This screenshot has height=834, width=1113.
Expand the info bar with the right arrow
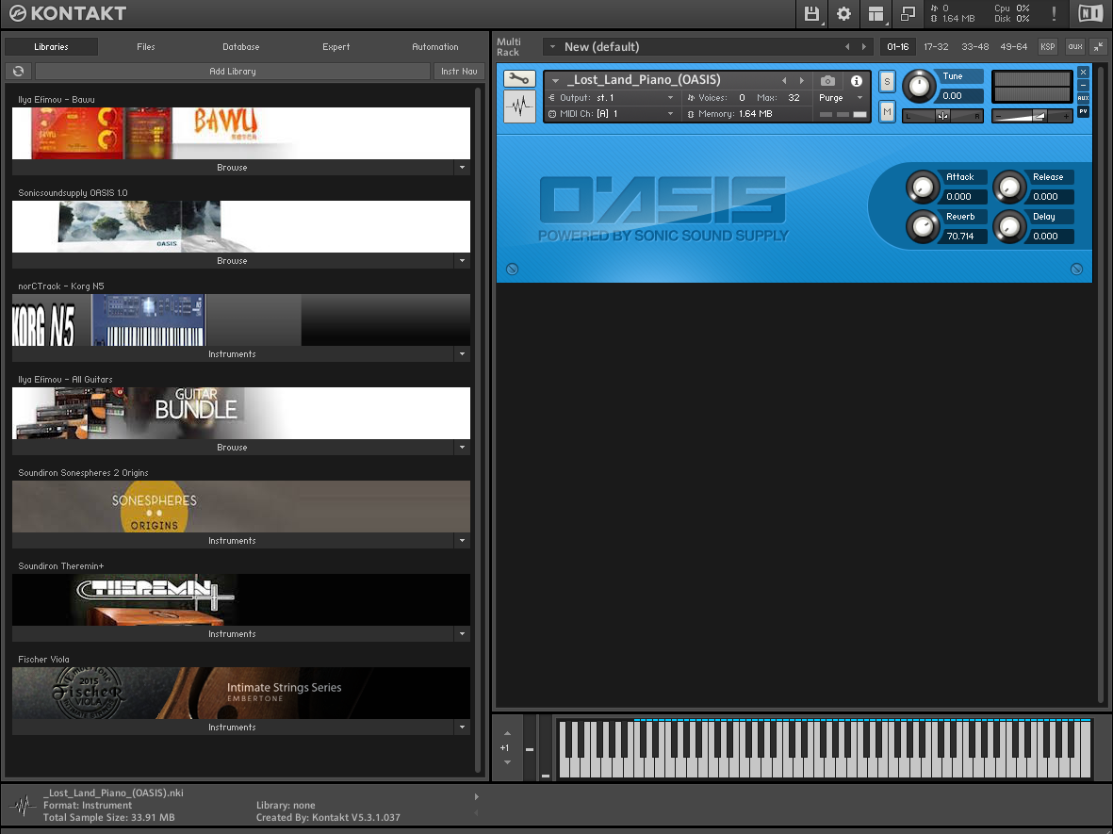[x=476, y=797]
